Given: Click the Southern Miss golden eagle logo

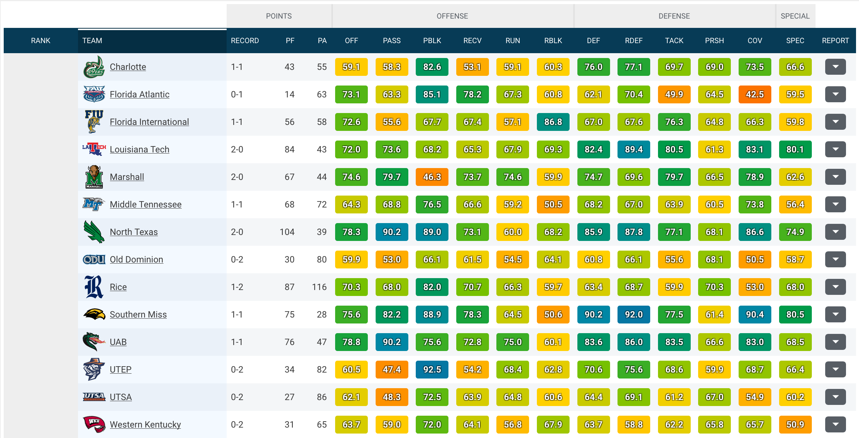Looking at the screenshot, I should tap(94, 315).
